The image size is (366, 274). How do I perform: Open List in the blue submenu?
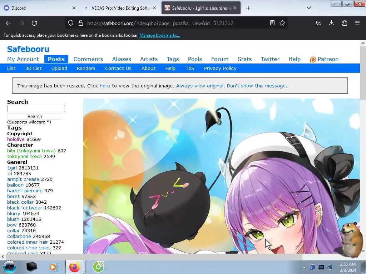pyautogui.click(x=11, y=68)
